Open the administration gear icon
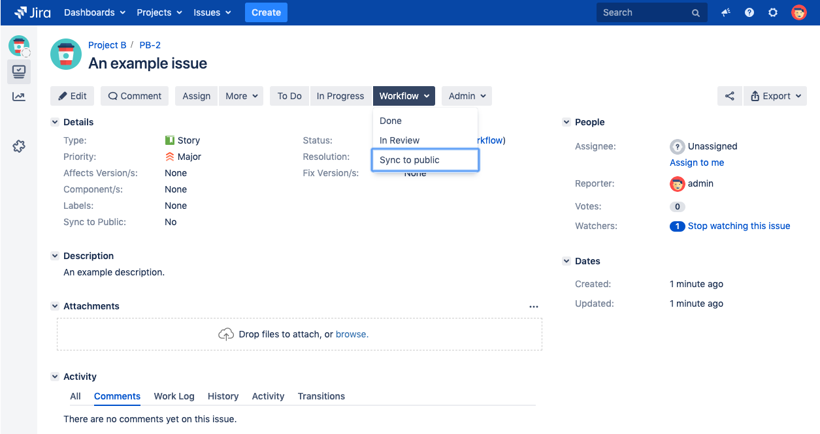 click(773, 12)
